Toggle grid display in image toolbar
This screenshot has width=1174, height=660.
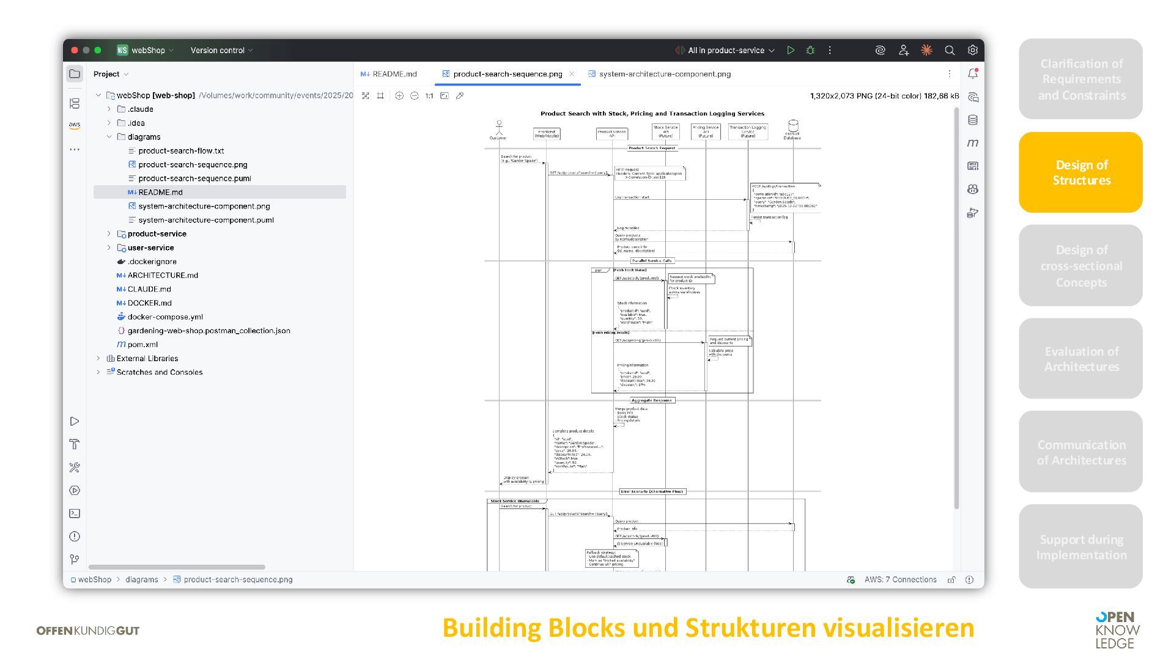(380, 96)
